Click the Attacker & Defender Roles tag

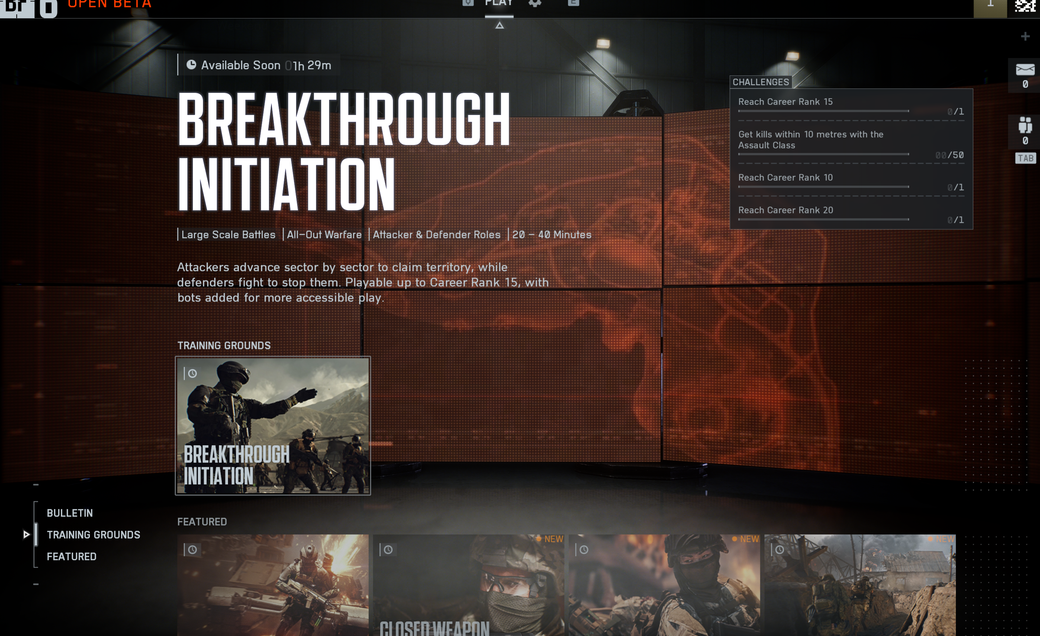pos(436,234)
